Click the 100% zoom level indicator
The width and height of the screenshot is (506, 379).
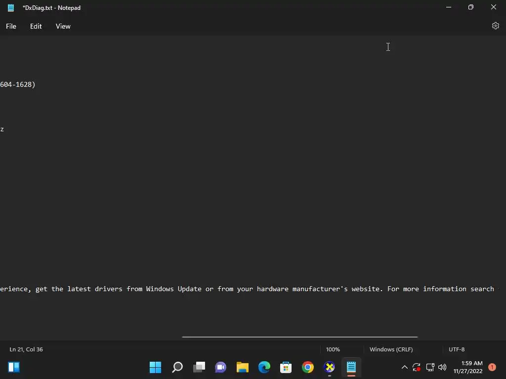tap(333, 349)
